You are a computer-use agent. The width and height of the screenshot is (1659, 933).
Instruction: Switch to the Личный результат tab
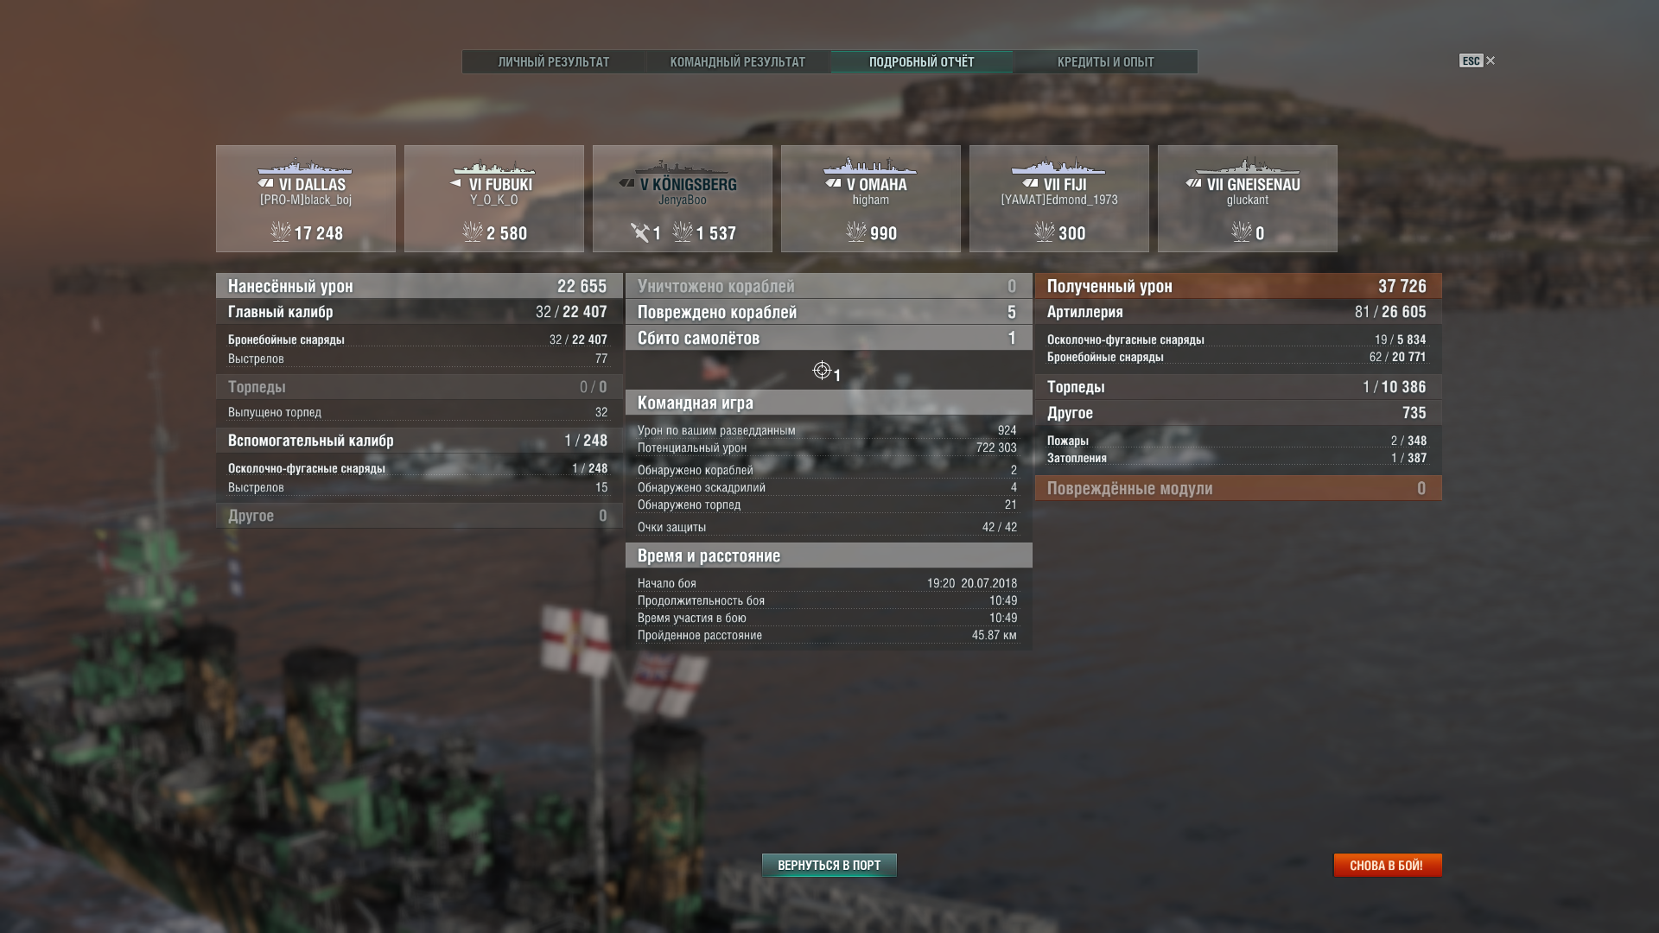pyautogui.click(x=554, y=62)
